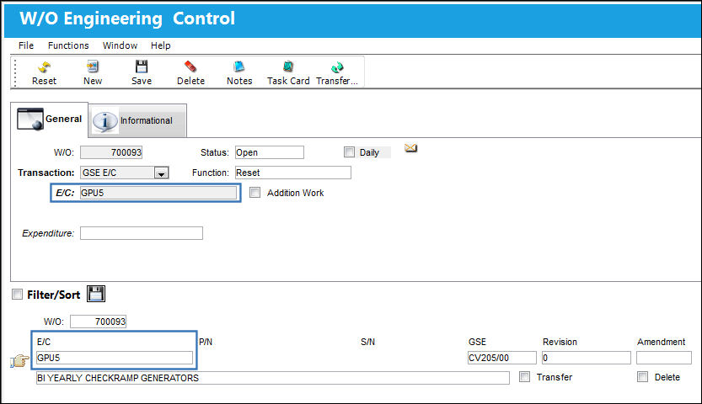Enable the Addition Work checkbox
Screen dimensions: 702x404
coord(255,193)
